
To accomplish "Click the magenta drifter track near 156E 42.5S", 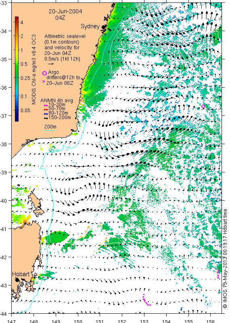I will click(x=218, y=274).
